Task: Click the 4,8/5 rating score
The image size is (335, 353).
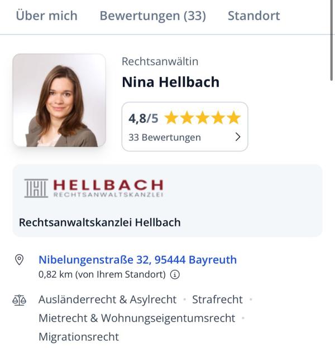Action: 143,118
